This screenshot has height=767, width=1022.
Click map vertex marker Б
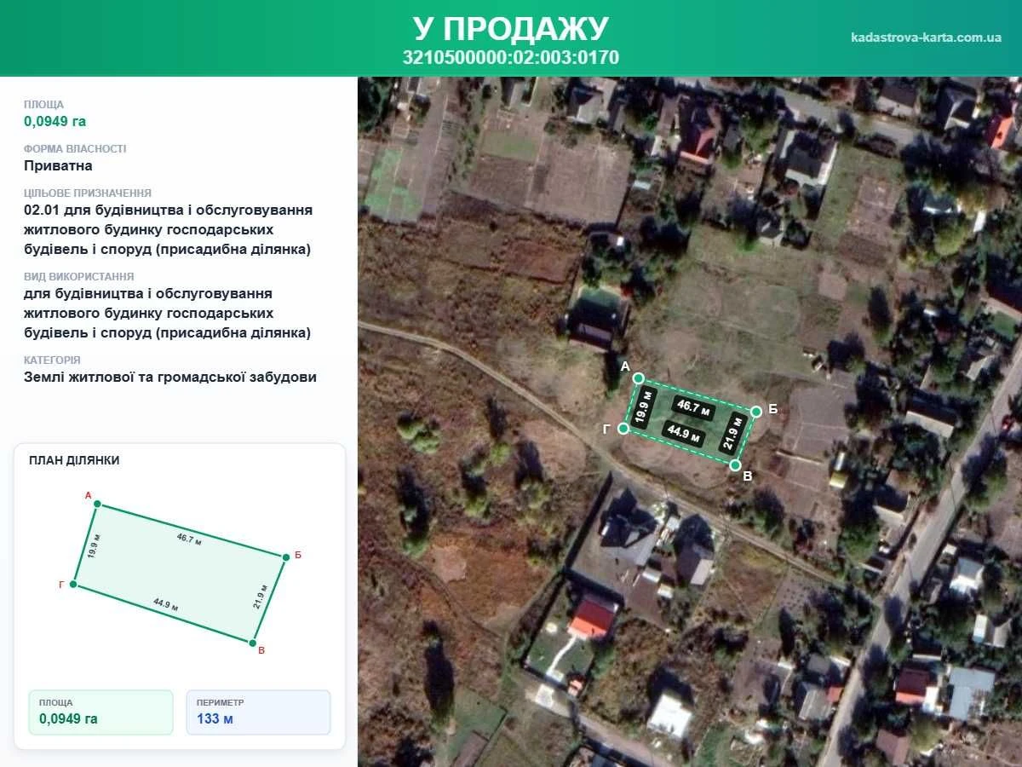point(755,412)
